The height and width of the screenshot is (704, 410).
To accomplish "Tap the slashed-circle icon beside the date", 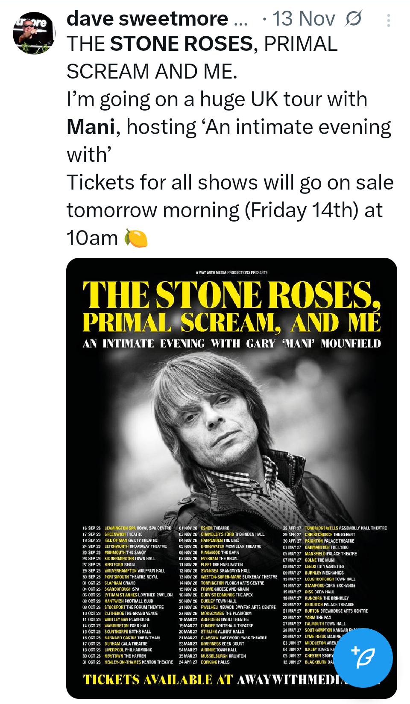I will click(354, 19).
